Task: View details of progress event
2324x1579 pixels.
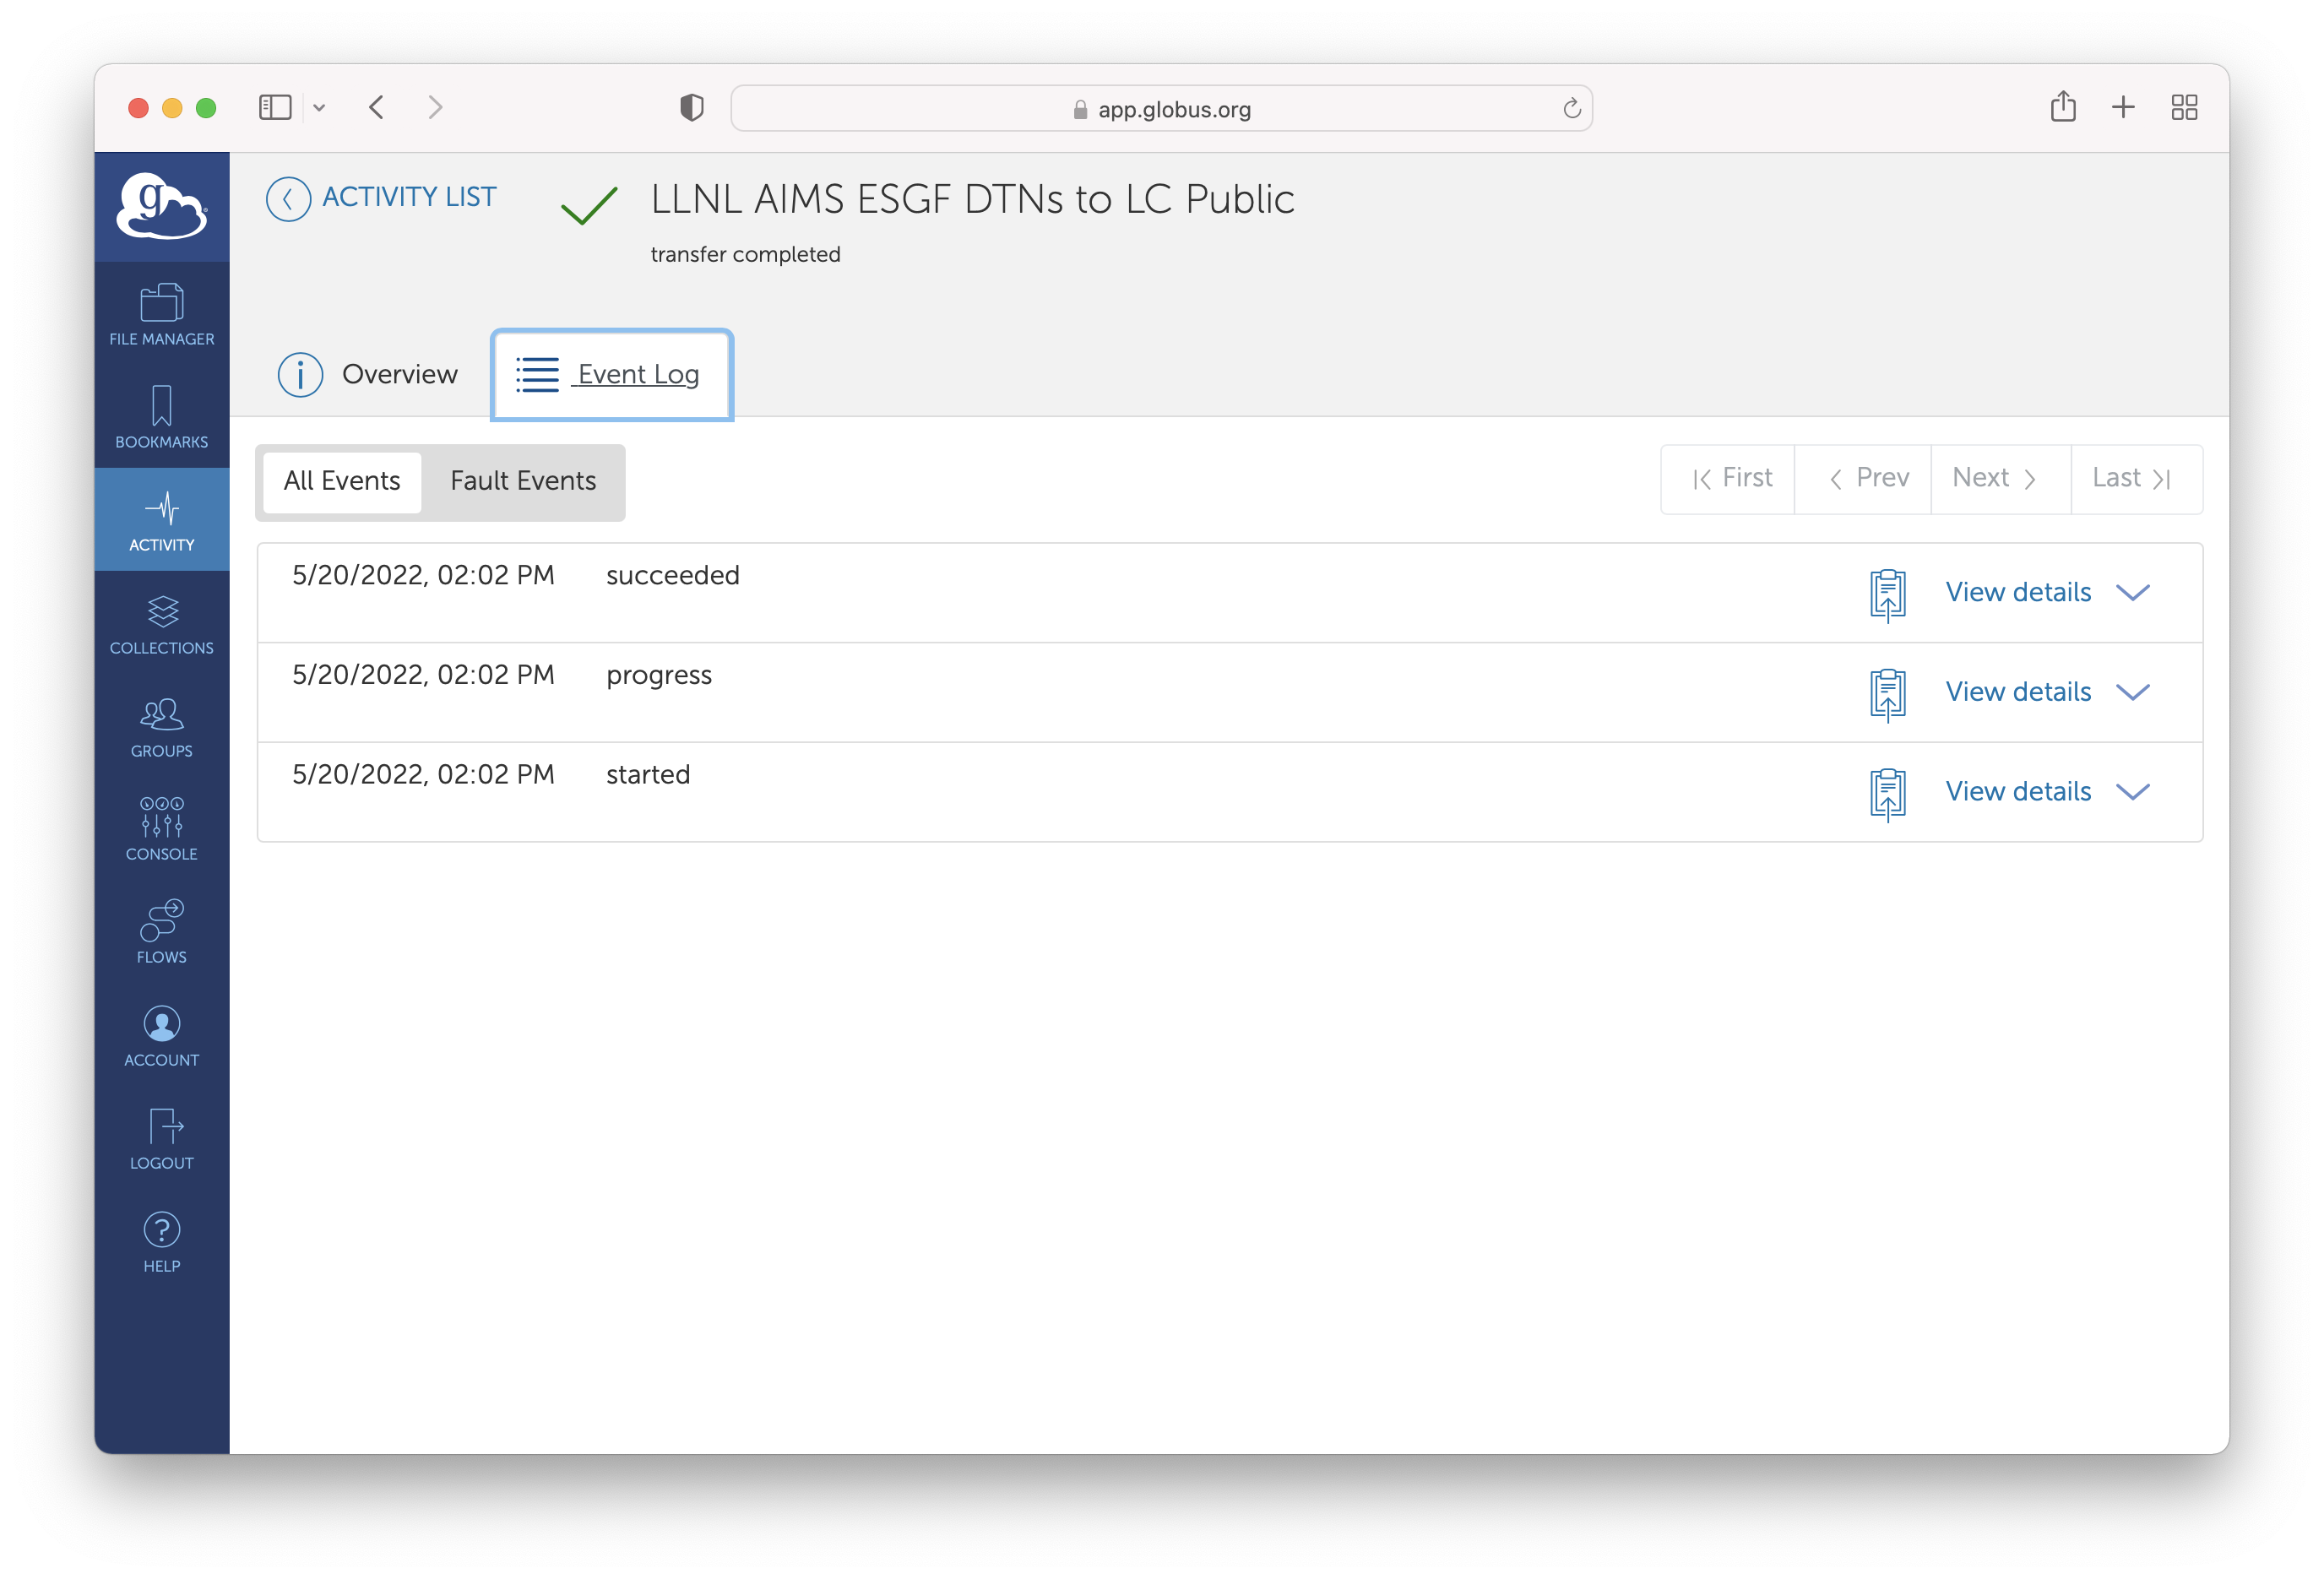Action: [2018, 692]
